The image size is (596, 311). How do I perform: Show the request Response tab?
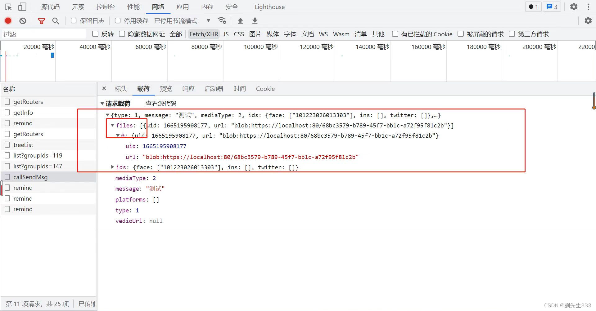click(x=188, y=89)
